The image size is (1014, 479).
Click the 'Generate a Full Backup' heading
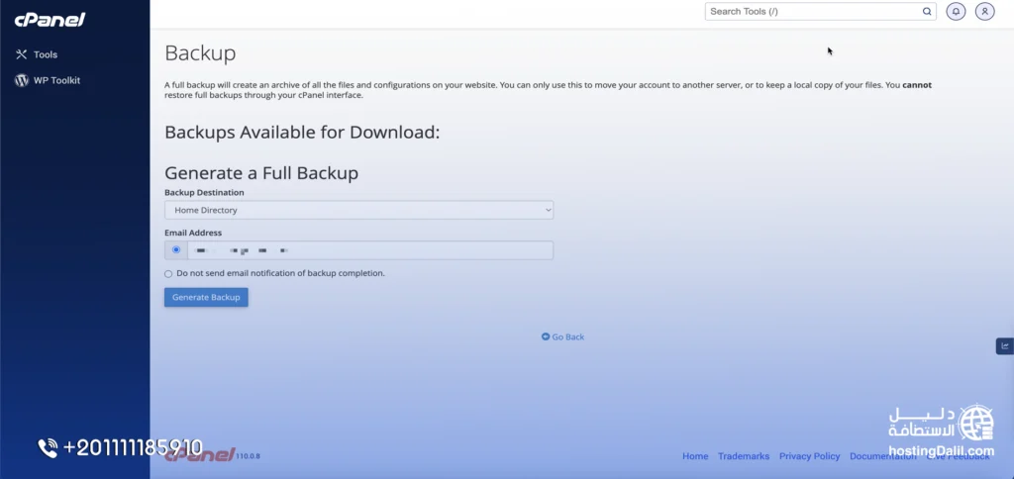261,172
